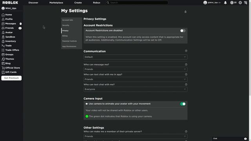Click the Roblox logo
This screenshot has width=251, height=141.
click(x=10, y=3)
